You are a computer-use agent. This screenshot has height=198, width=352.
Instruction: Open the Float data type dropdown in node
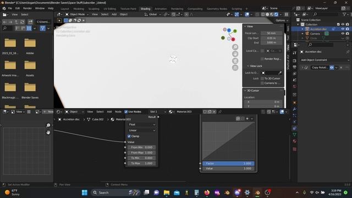tap(142, 125)
